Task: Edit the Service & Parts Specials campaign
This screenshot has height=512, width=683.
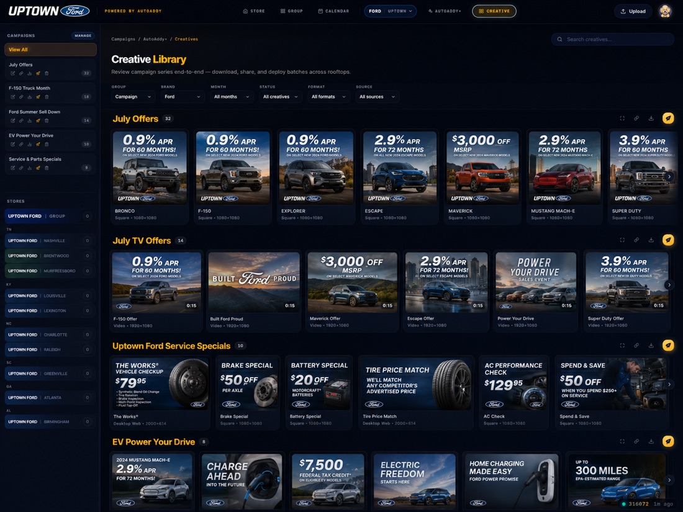Action: coord(12,168)
